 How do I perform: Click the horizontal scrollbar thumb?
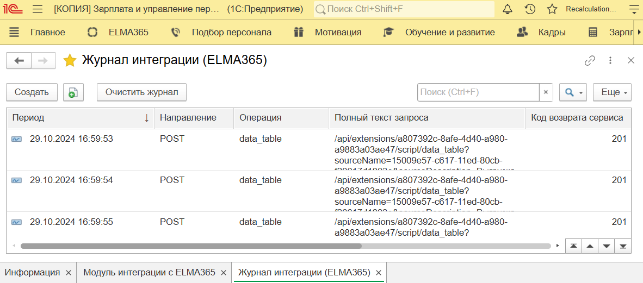(x=191, y=246)
